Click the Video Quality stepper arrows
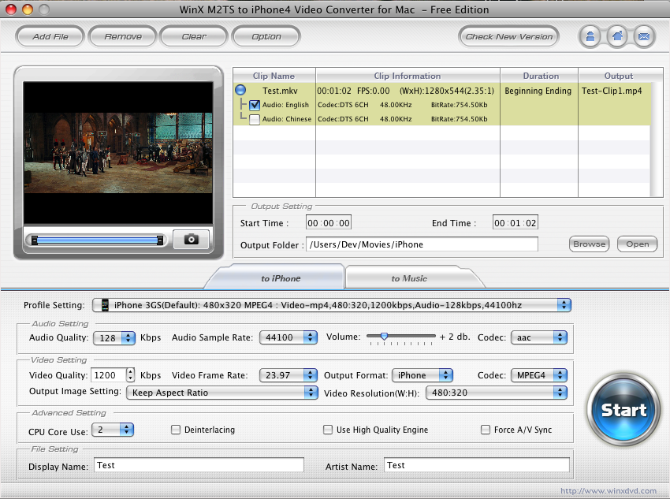Screen dimensions: 670x499 [130, 375]
